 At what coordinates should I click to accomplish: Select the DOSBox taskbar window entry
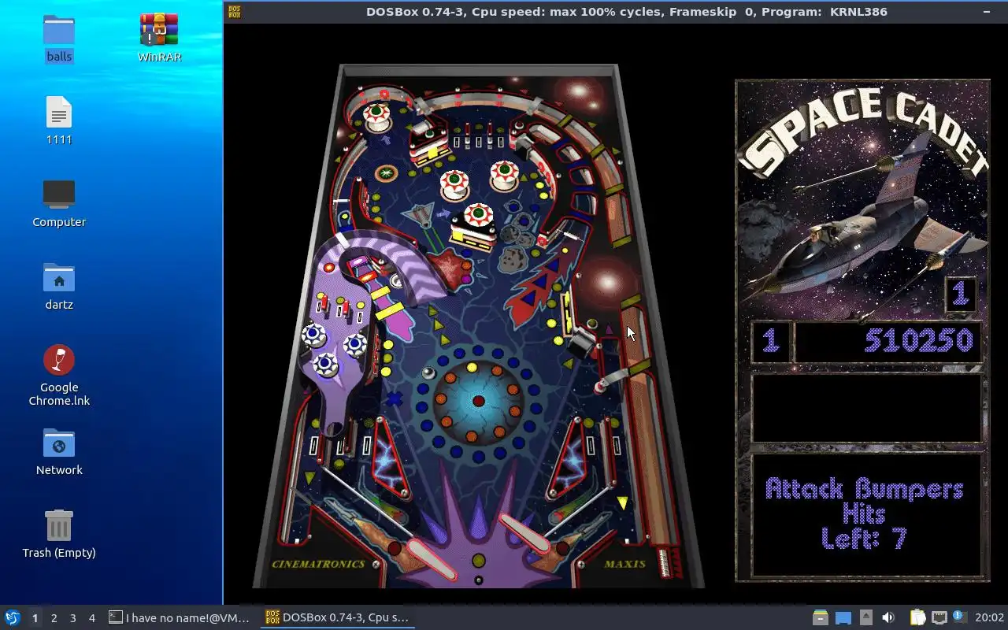coord(338,617)
